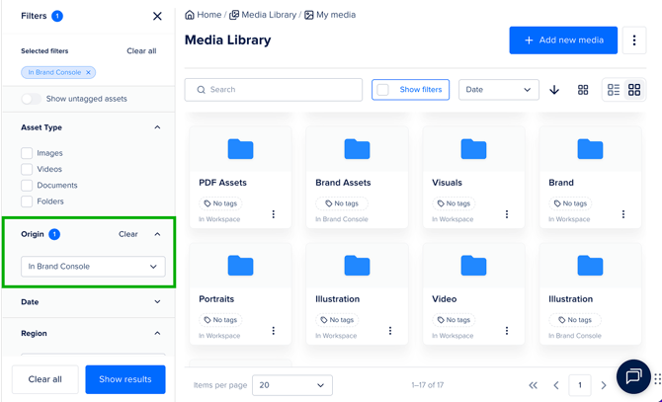Toggle the Show filters checkbox
Image resolution: width=662 pixels, height=402 pixels.
point(383,90)
